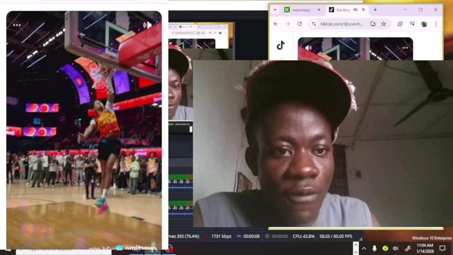Open Chrome three-dot menu
Image resolution: width=453 pixels, height=255 pixels.
coord(436,24)
